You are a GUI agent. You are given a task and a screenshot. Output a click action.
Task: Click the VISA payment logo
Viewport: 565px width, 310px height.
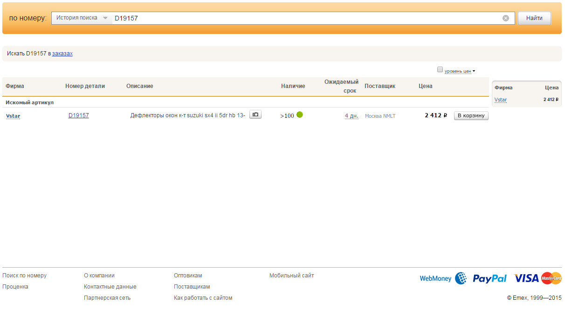[526, 278]
